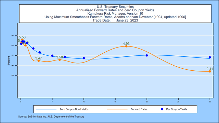Click the Trade Date June 23, 2023 text
219x123 pixels.
[x=115, y=20]
